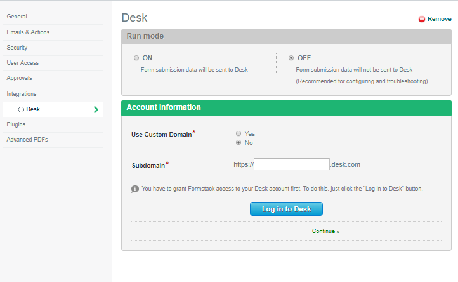Click the green arrow next to Desk
Image resolution: width=458 pixels, height=282 pixels.
click(x=96, y=109)
